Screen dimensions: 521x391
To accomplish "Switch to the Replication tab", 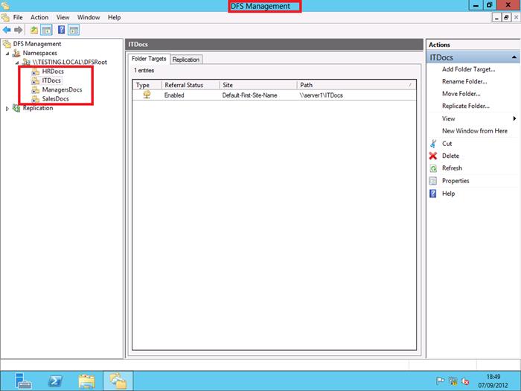I will pyautogui.click(x=186, y=60).
